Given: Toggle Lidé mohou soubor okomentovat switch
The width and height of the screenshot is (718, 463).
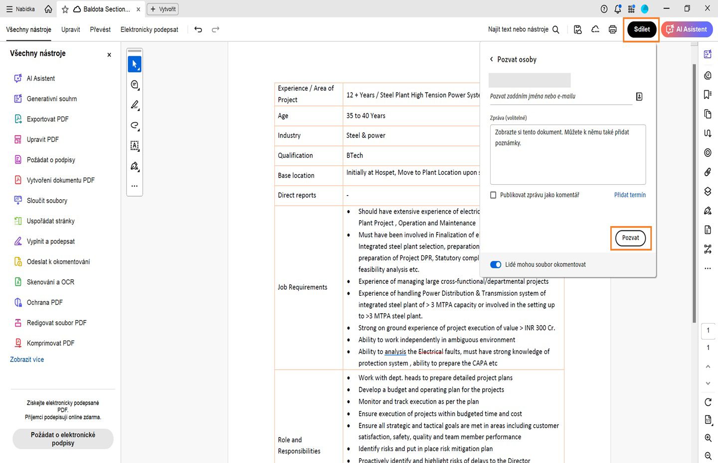Looking at the screenshot, I should tap(496, 265).
